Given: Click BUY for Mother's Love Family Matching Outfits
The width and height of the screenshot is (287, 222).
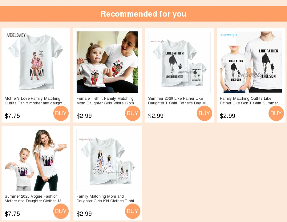Looking at the screenshot, I should (x=61, y=113).
